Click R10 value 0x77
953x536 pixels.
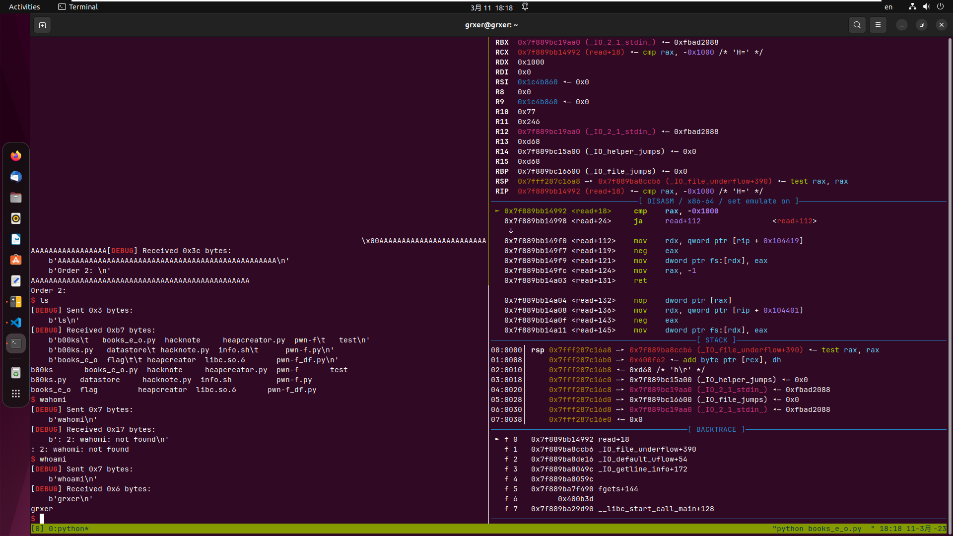click(x=526, y=112)
